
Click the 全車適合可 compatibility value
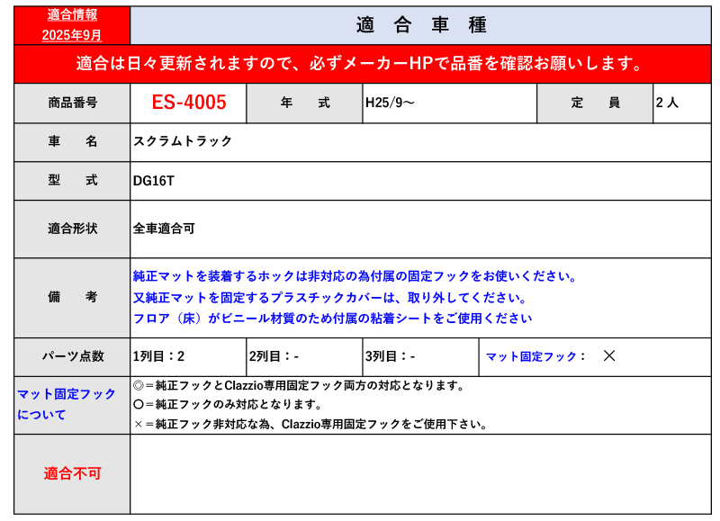tap(164, 229)
